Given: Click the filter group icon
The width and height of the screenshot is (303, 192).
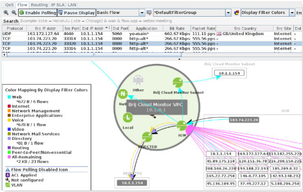Looking at the screenshot, I should 149,12.
